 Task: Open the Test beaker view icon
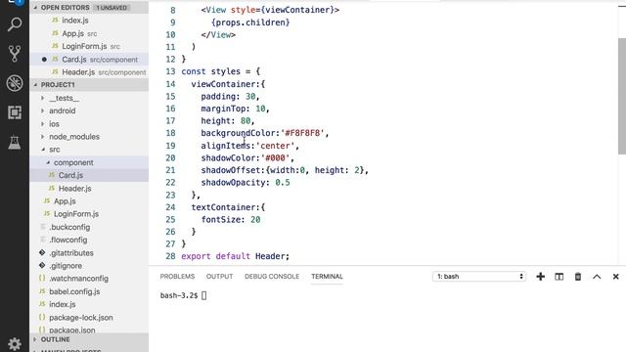point(15,142)
